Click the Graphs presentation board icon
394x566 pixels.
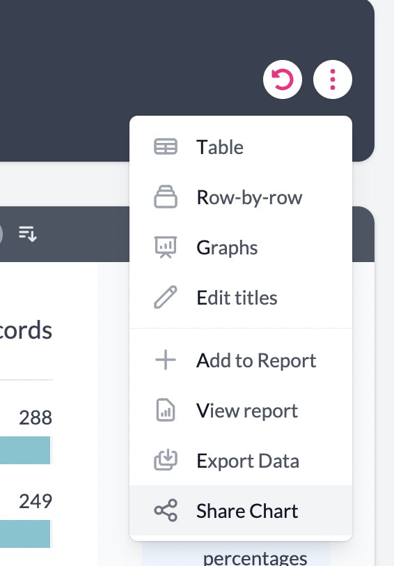pos(166,247)
